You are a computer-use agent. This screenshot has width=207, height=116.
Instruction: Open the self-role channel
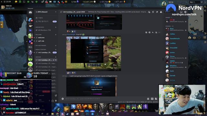tap(46, 41)
